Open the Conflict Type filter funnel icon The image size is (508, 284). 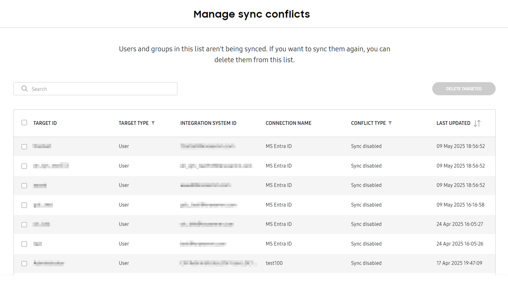pyautogui.click(x=390, y=123)
